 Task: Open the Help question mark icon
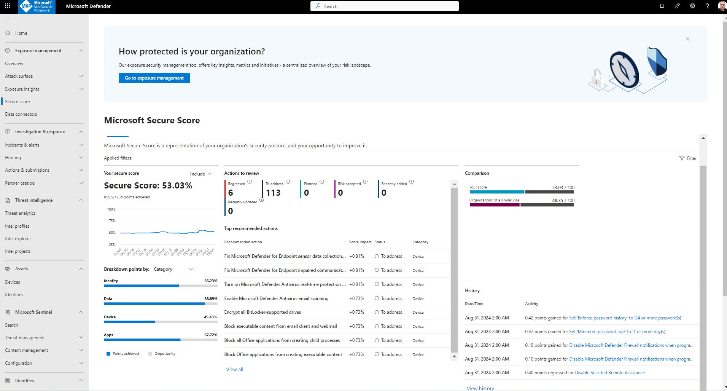707,6
